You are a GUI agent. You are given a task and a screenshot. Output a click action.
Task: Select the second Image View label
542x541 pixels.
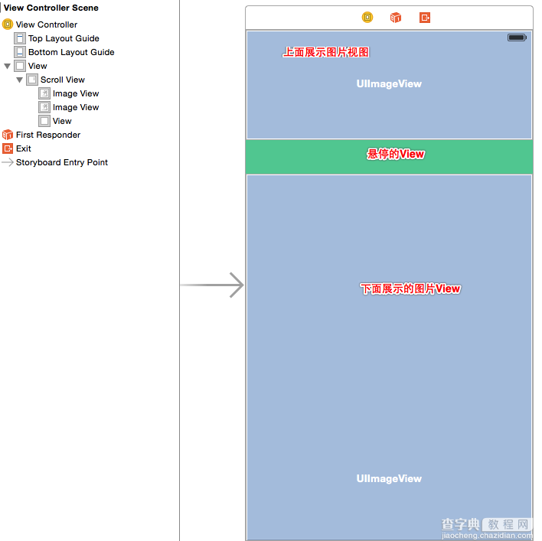tap(76, 107)
